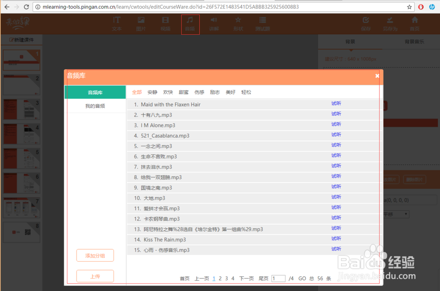Filter audio by 安静 category
The height and width of the screenshot is (291, 440).
152,92
